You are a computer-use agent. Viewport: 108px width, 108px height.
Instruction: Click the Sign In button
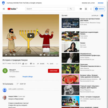(99, 9)
